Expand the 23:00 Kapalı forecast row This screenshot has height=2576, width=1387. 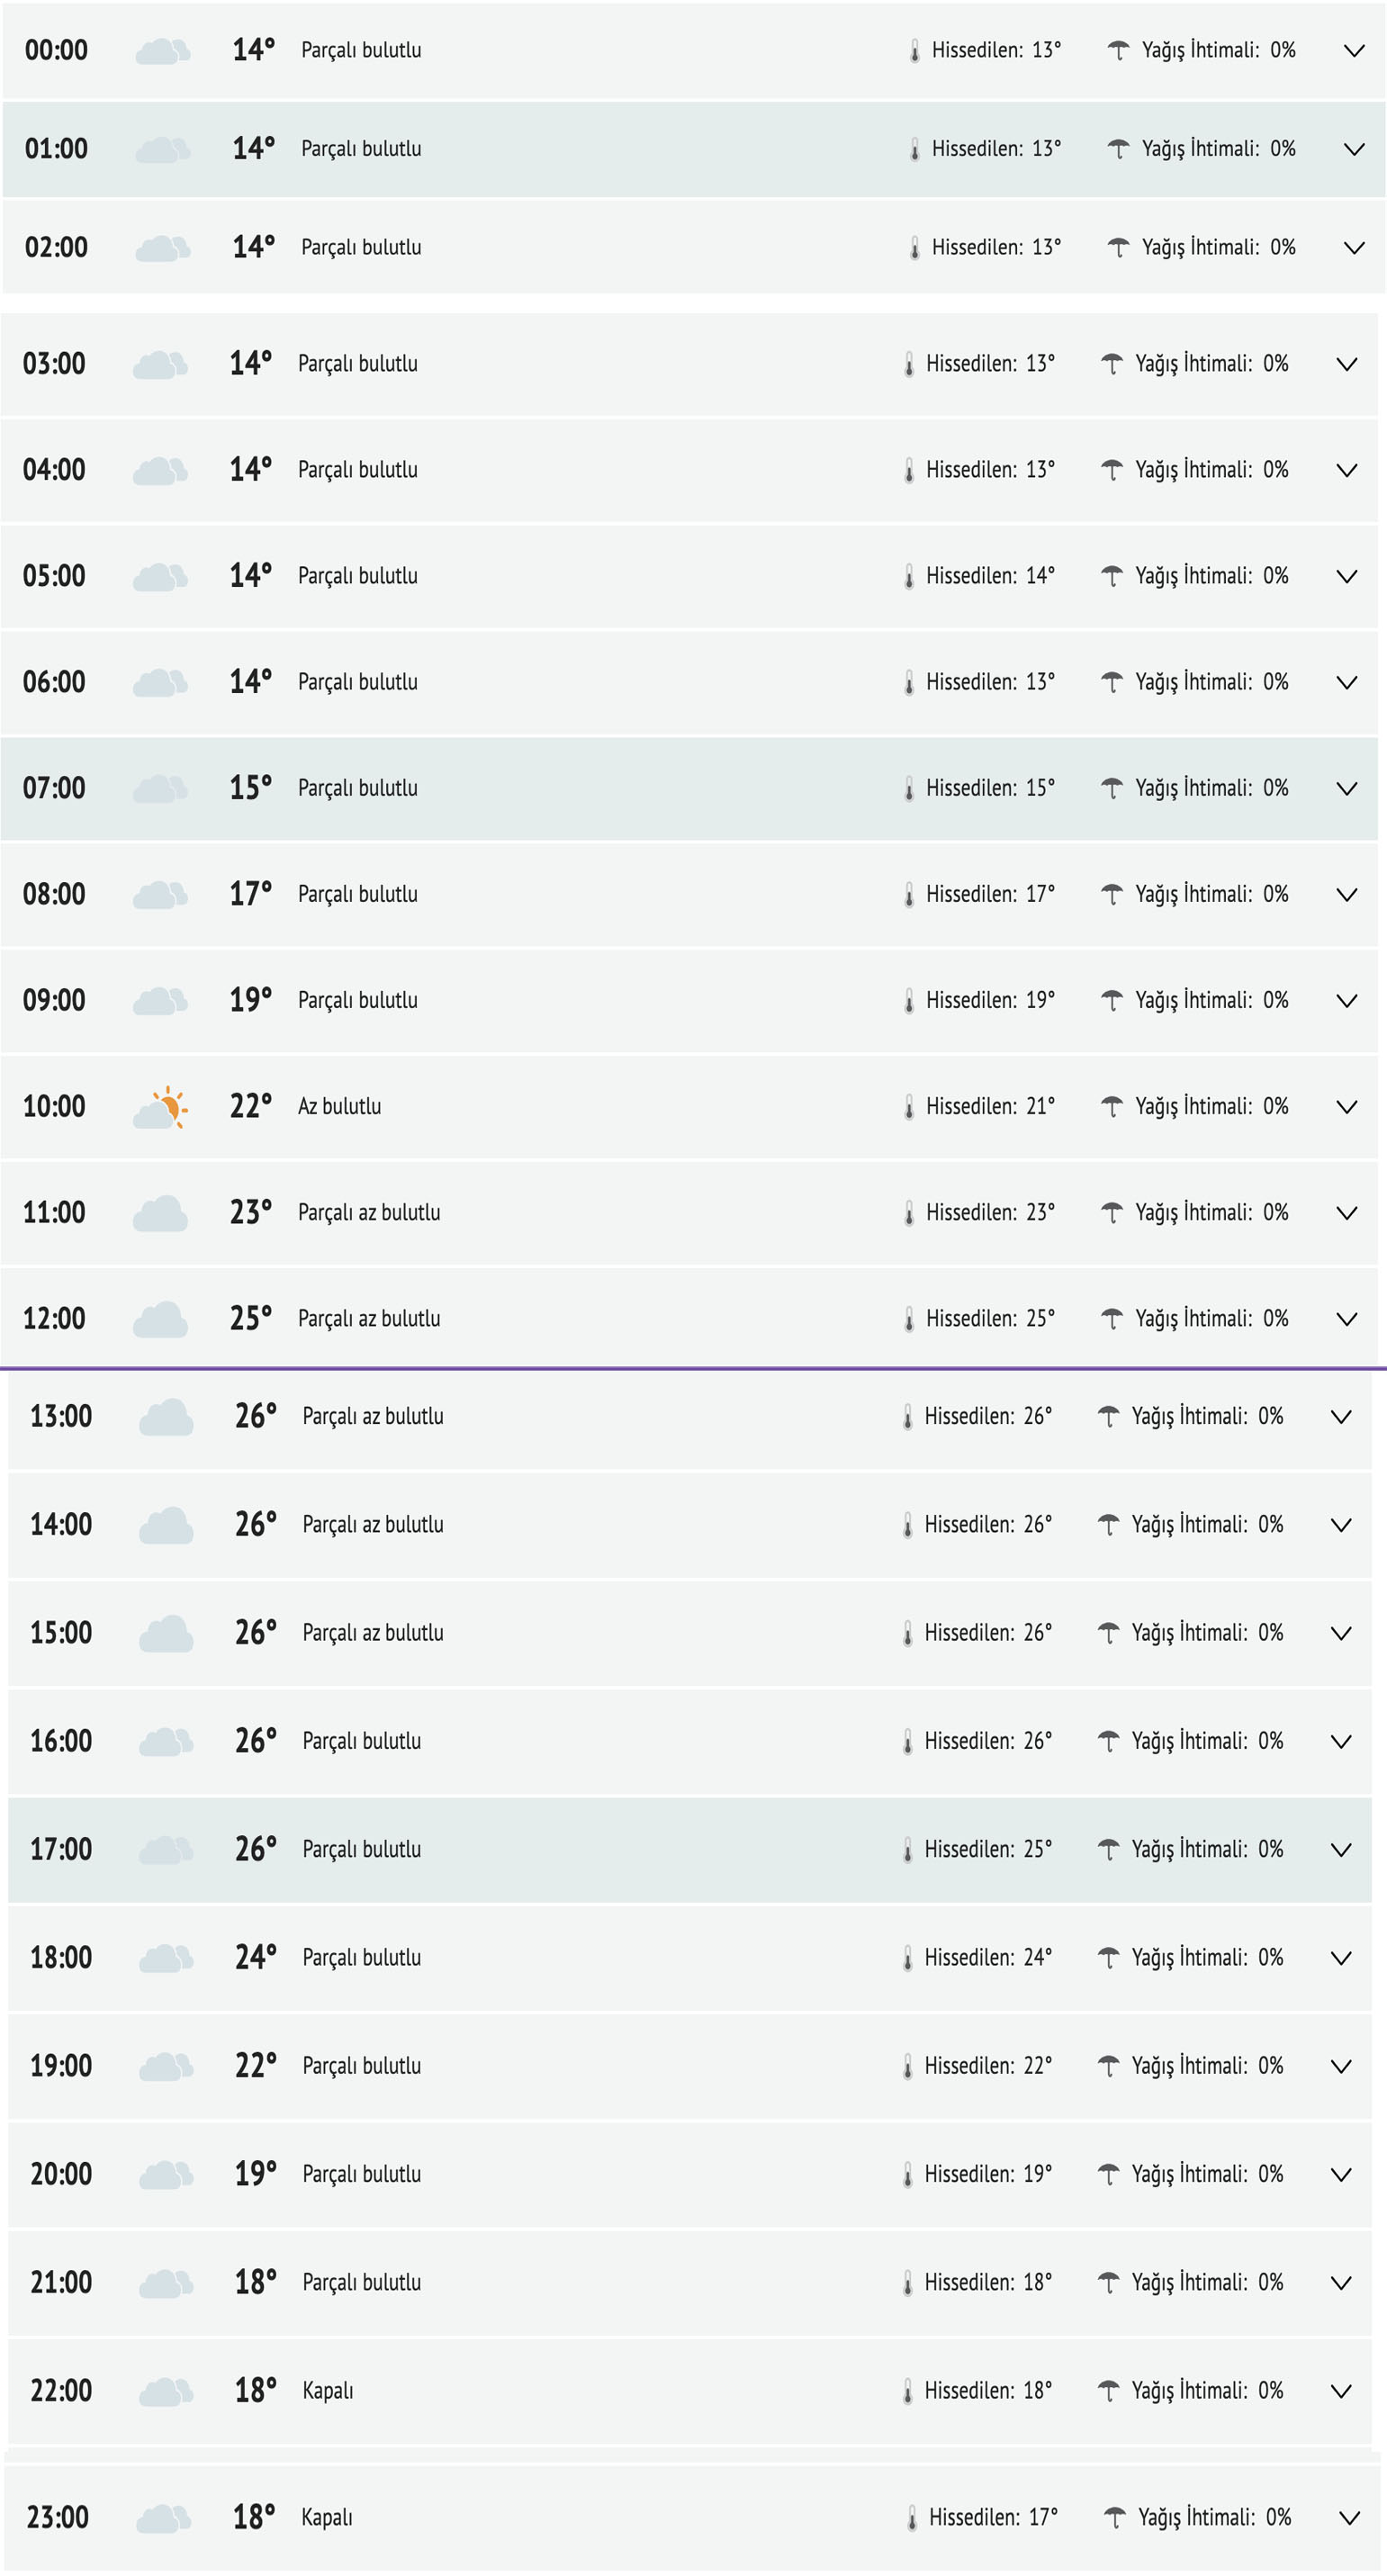[x=1349, y=2518]
